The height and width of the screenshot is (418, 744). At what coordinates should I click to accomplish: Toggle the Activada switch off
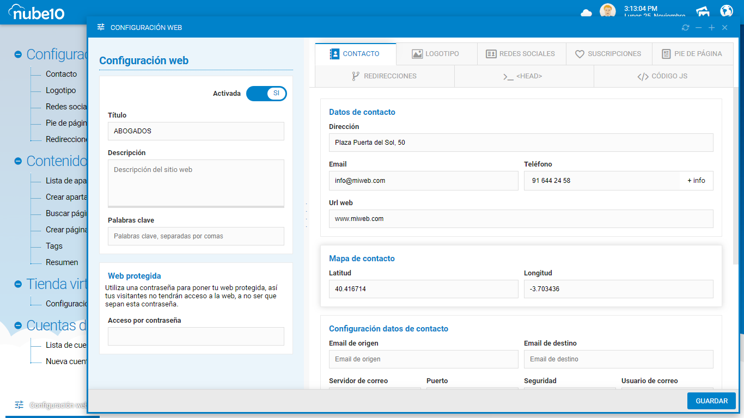[266, 94]
